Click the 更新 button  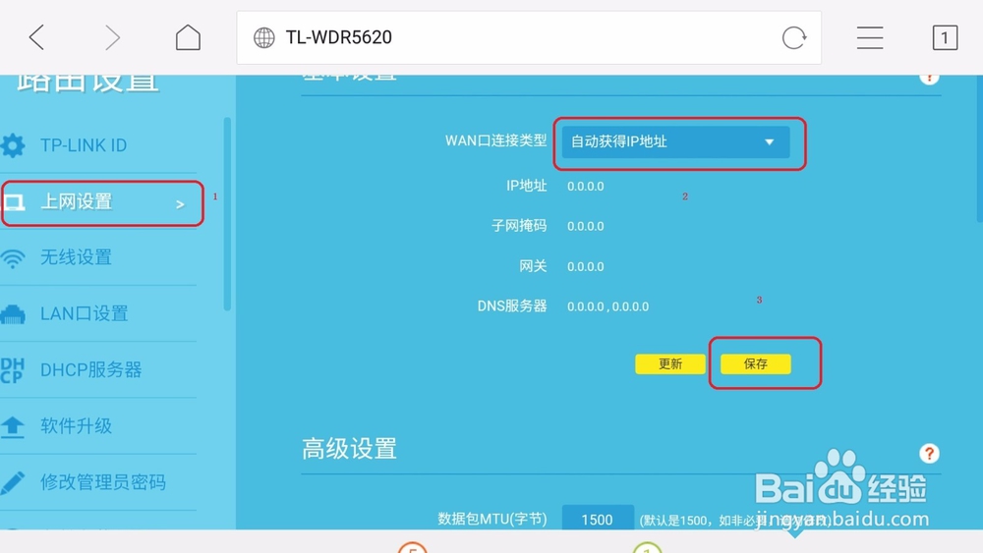[x=670, y=363]
